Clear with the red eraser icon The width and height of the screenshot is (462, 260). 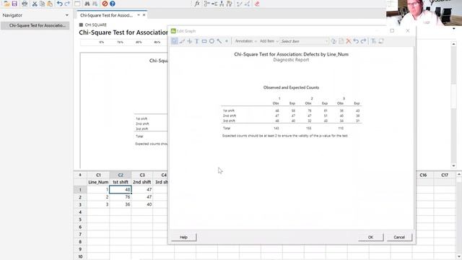257,4
